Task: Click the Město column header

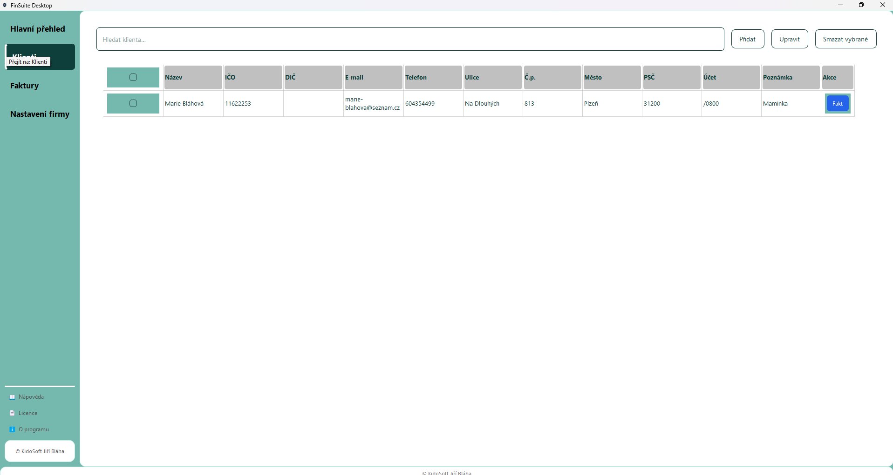Action: tap(611, 77)
